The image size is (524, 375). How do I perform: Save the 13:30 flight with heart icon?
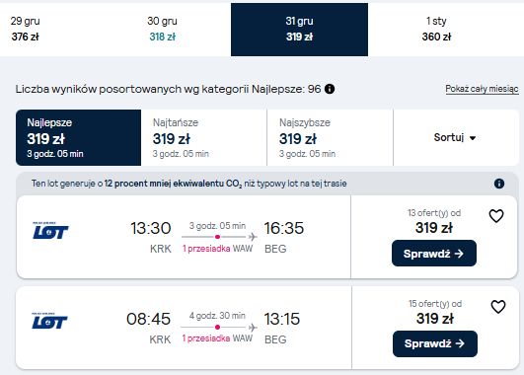point(496,216)
